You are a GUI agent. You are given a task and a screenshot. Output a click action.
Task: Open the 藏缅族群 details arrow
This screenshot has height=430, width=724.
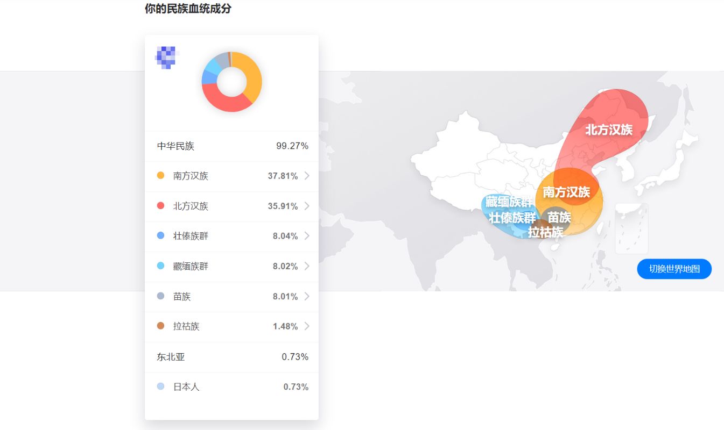(x=307, y=266)
